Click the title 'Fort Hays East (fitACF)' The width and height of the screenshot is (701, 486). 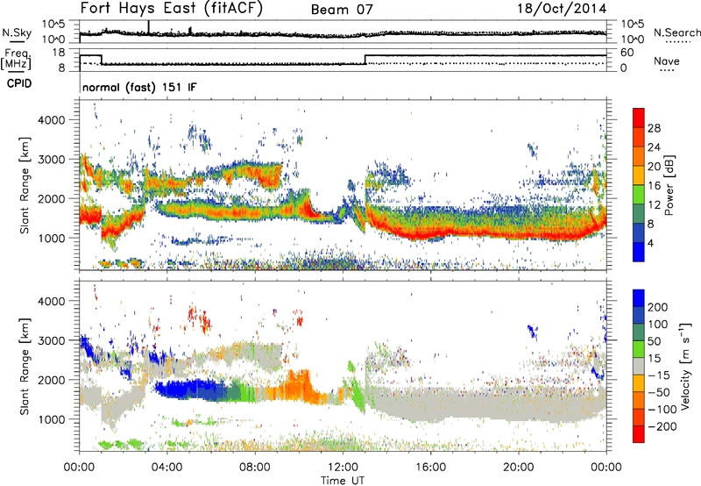[171, 8]
